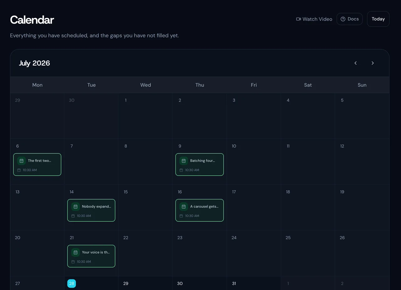
Task: Click the Fri column header
Action: click(x=254, y=85)
